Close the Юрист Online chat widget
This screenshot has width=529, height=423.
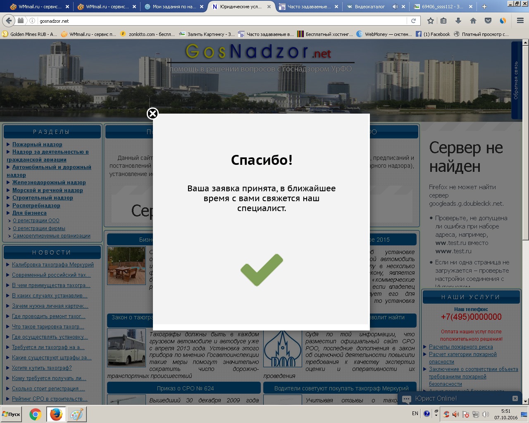515,398
